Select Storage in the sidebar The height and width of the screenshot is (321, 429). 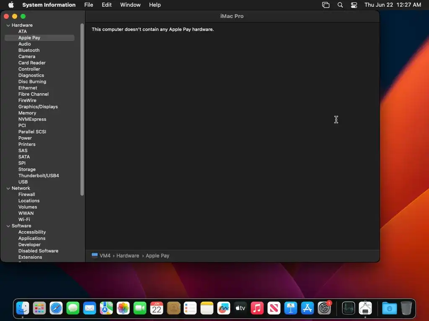27,170
